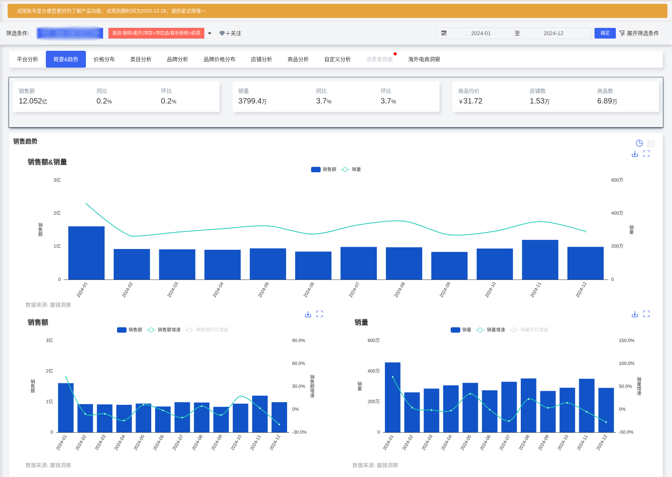This screenshot has width=672, height=477.
Task: Open the 类目 奶茶 category selector
Action: click(156, 33)
